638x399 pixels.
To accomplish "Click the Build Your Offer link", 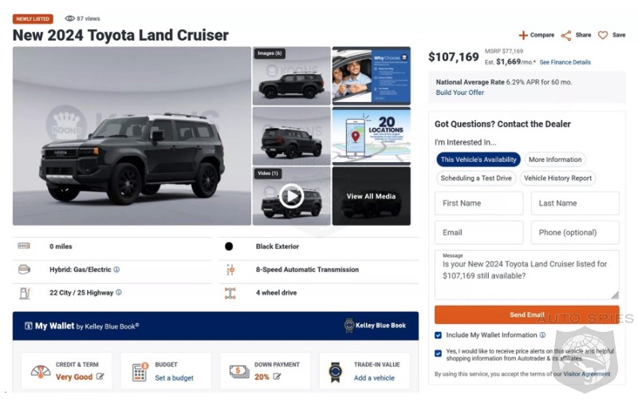I will 460,93.
